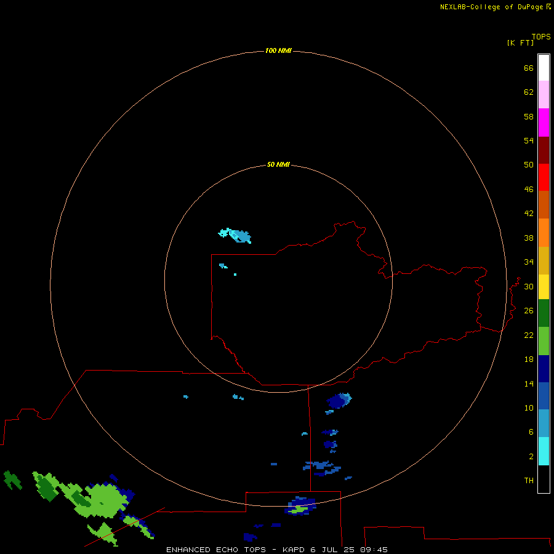Click the dark orange legend swatch
The image size is (554, 554).
(544, 204)
